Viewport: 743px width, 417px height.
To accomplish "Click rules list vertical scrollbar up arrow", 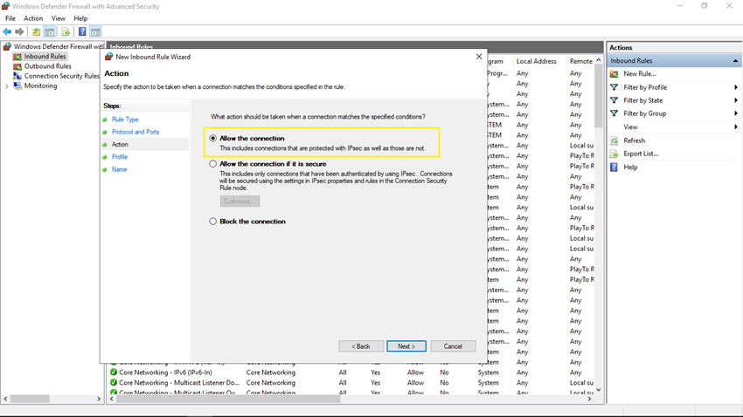I will point(599,60).
